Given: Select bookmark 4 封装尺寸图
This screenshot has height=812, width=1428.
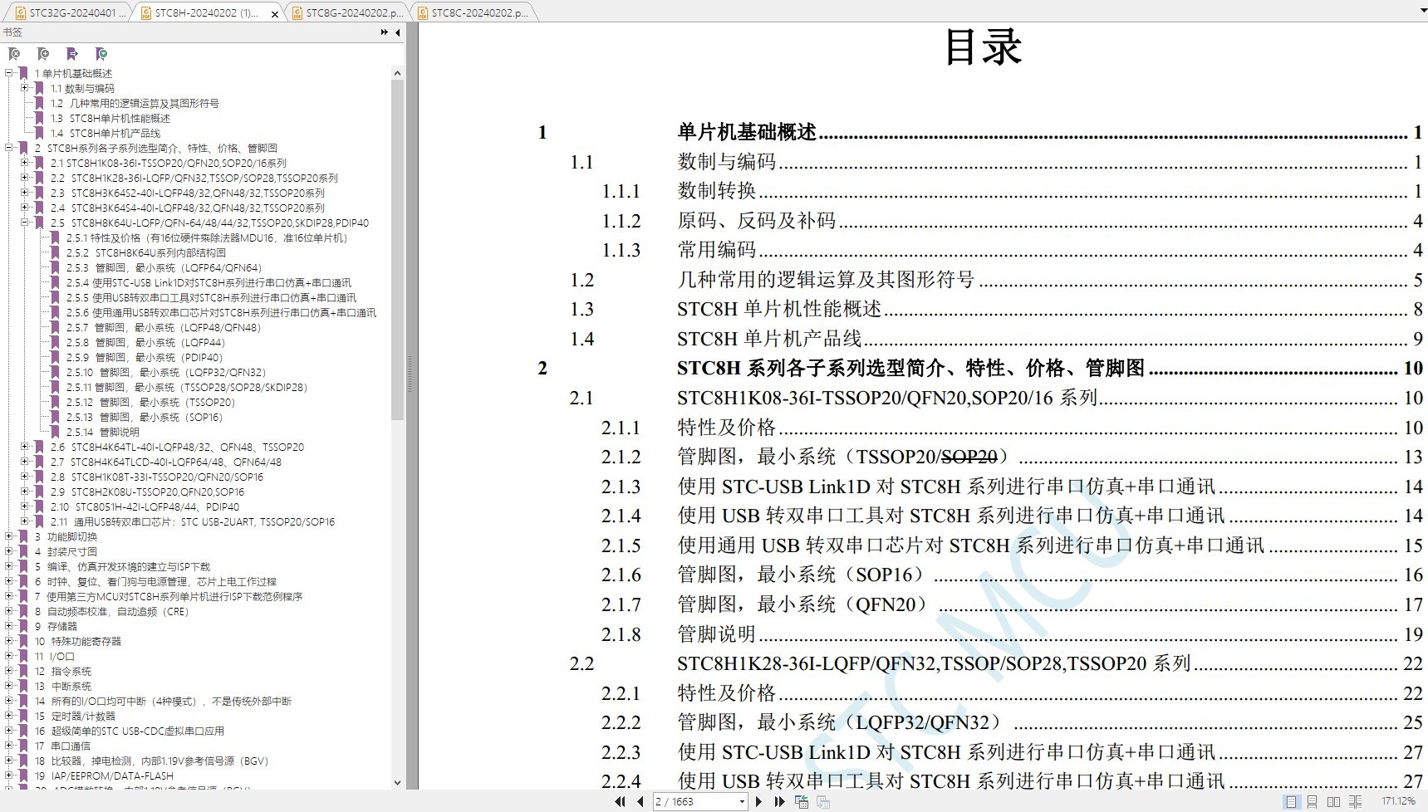Looking at the screenshot, I should (66, 552).
